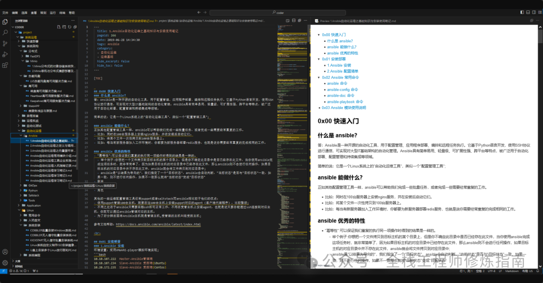Open the Extensions view
The height and width of the screenshot is (283, 543).
click(5, 65)
